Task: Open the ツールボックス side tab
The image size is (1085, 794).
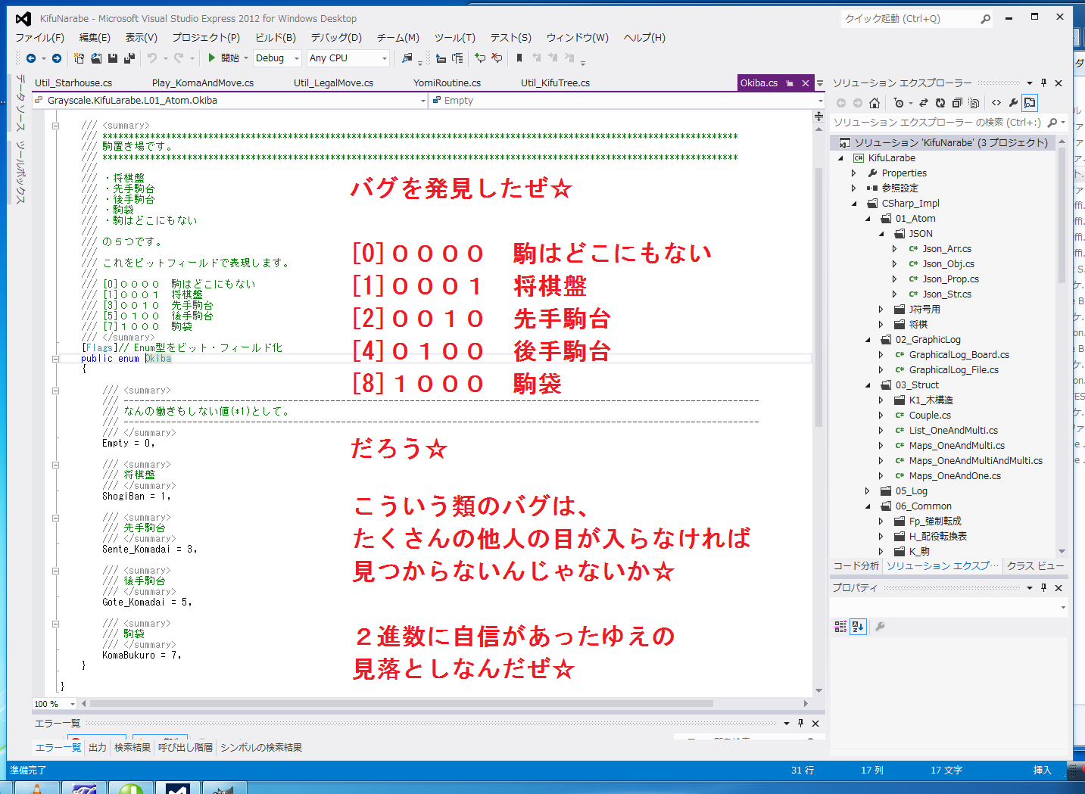Action: click(20, 173)
